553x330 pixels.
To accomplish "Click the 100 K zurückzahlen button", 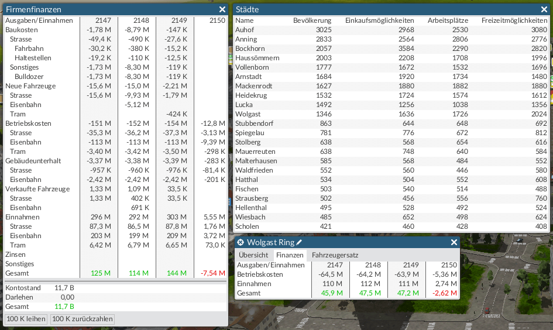I will (x=82, y=319).
